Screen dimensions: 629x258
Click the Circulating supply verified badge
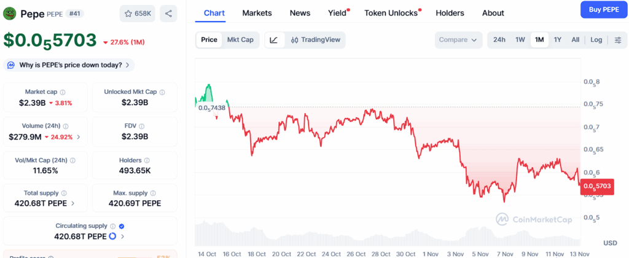pos(122,226)
